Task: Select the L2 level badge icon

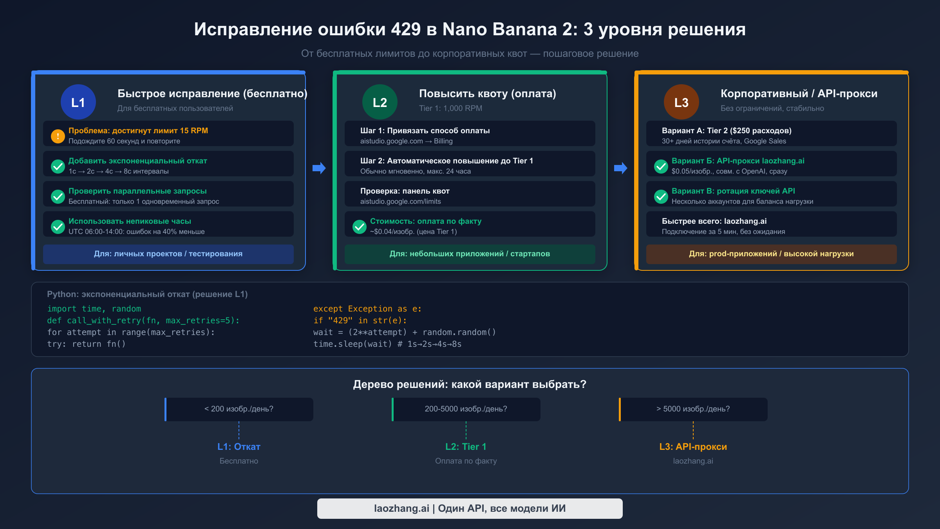Action: point(380,101)
